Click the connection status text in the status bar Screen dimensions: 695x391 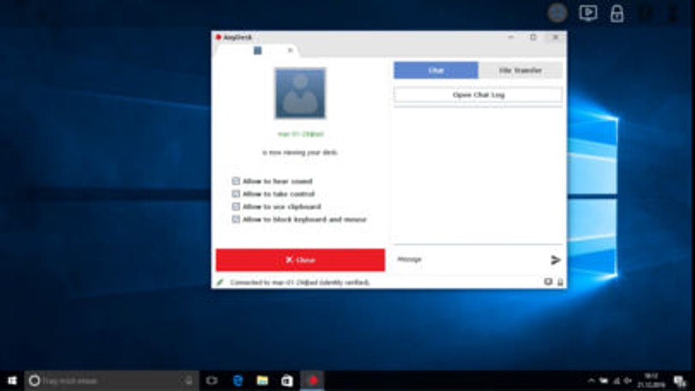(300, 283)
